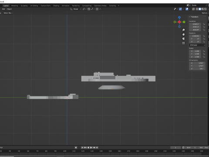The height and width of the screenshot is (157, 209).
Task: Click the proportional editing icon
Action: click(x=97, y=9)
